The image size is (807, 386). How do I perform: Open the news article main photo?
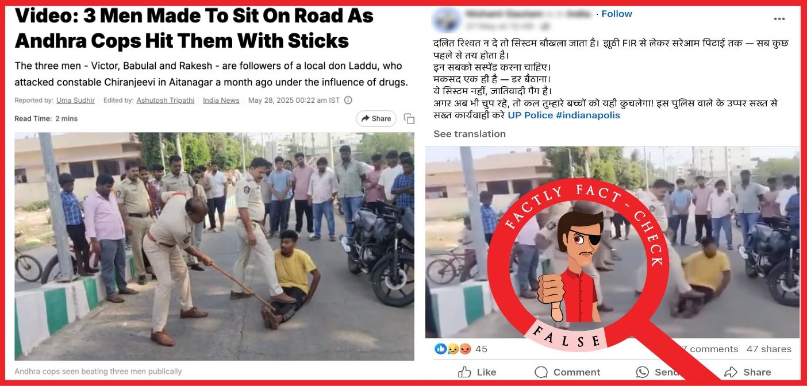(214, 246)
